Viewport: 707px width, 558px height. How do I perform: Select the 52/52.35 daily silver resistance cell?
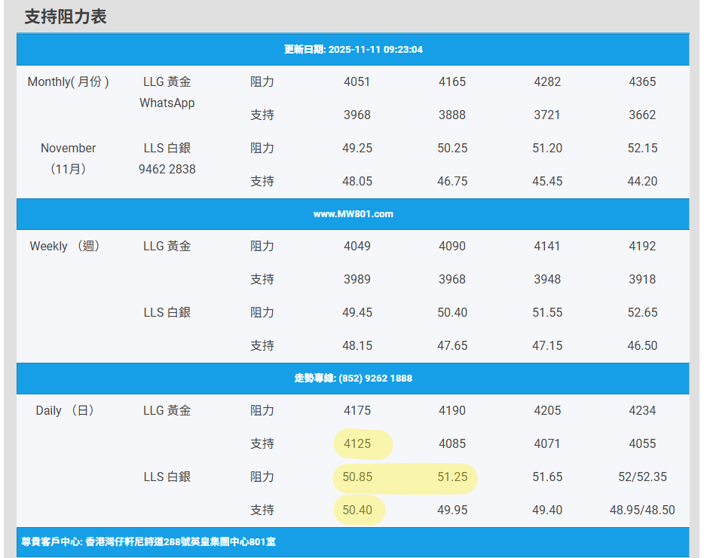642,477
